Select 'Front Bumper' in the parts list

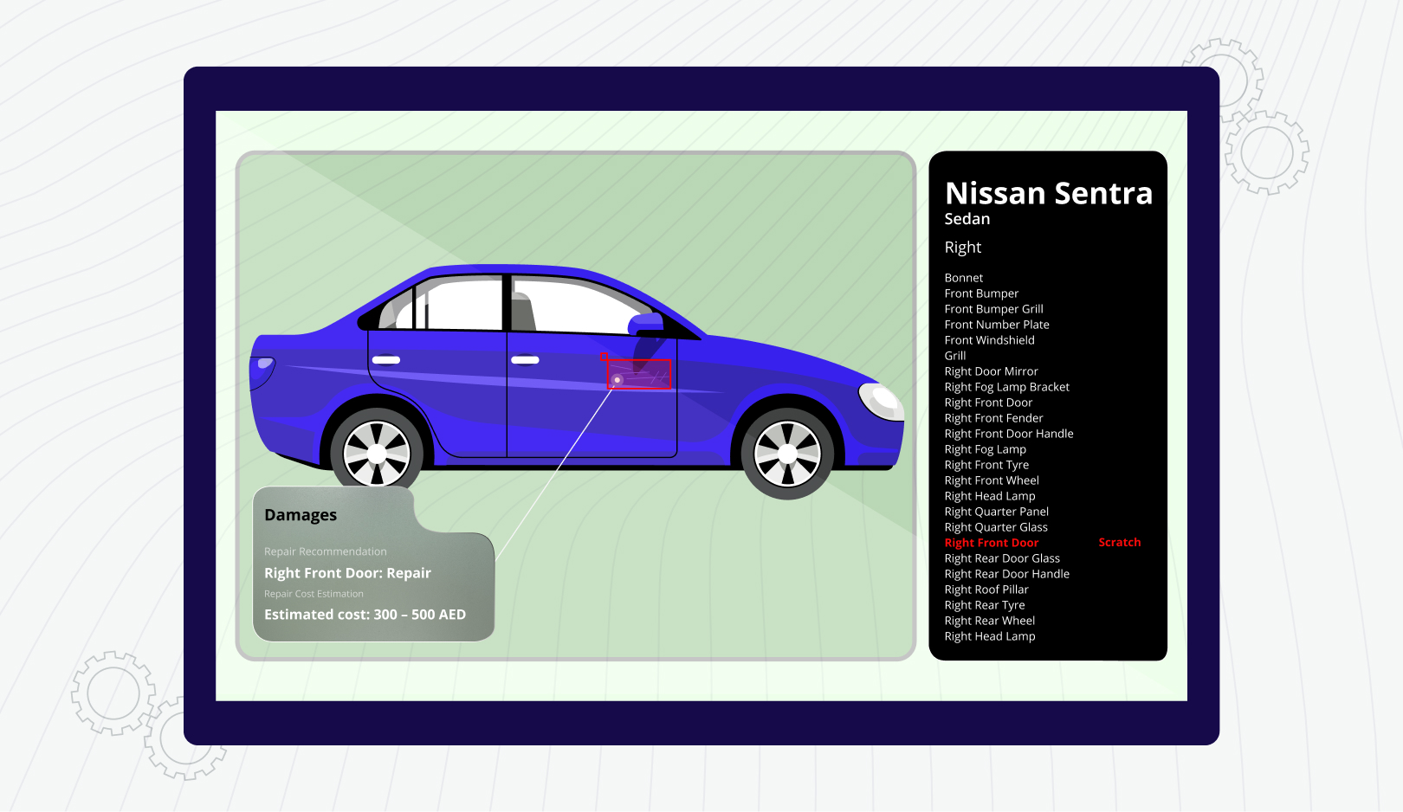[x=981, y=293]
